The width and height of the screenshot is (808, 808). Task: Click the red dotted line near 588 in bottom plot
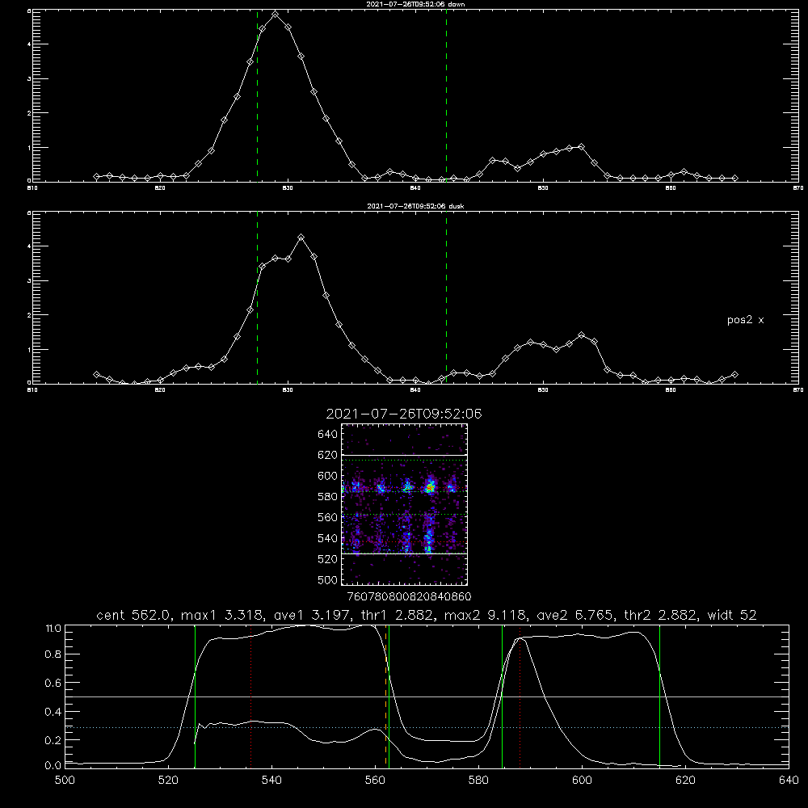[520, 696]
